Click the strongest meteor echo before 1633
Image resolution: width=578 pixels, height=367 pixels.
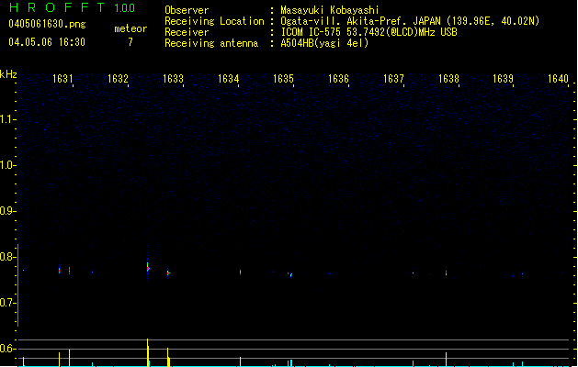click(x=148, y=268)
